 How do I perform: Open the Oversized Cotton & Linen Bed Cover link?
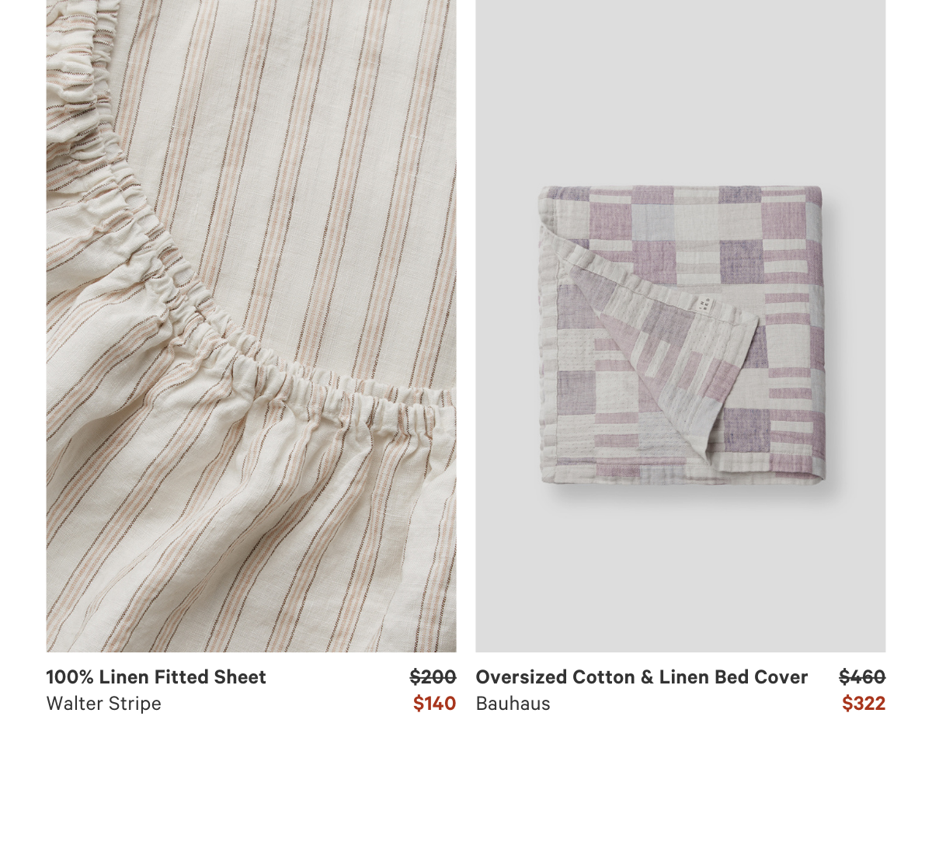coord(642,677)
